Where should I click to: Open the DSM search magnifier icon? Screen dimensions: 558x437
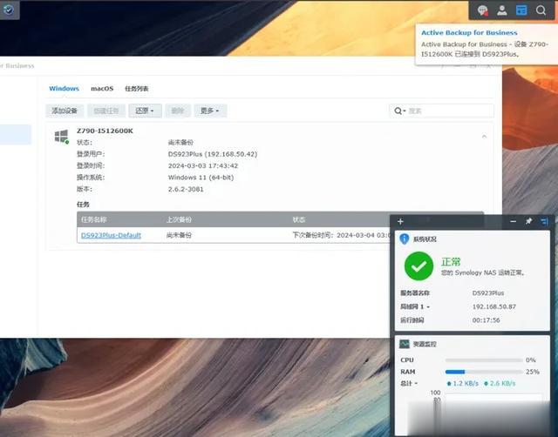(541, 10)
